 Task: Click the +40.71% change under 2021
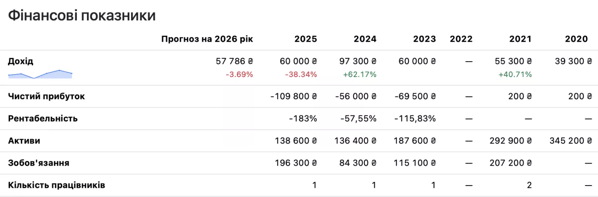click(515, 74)
